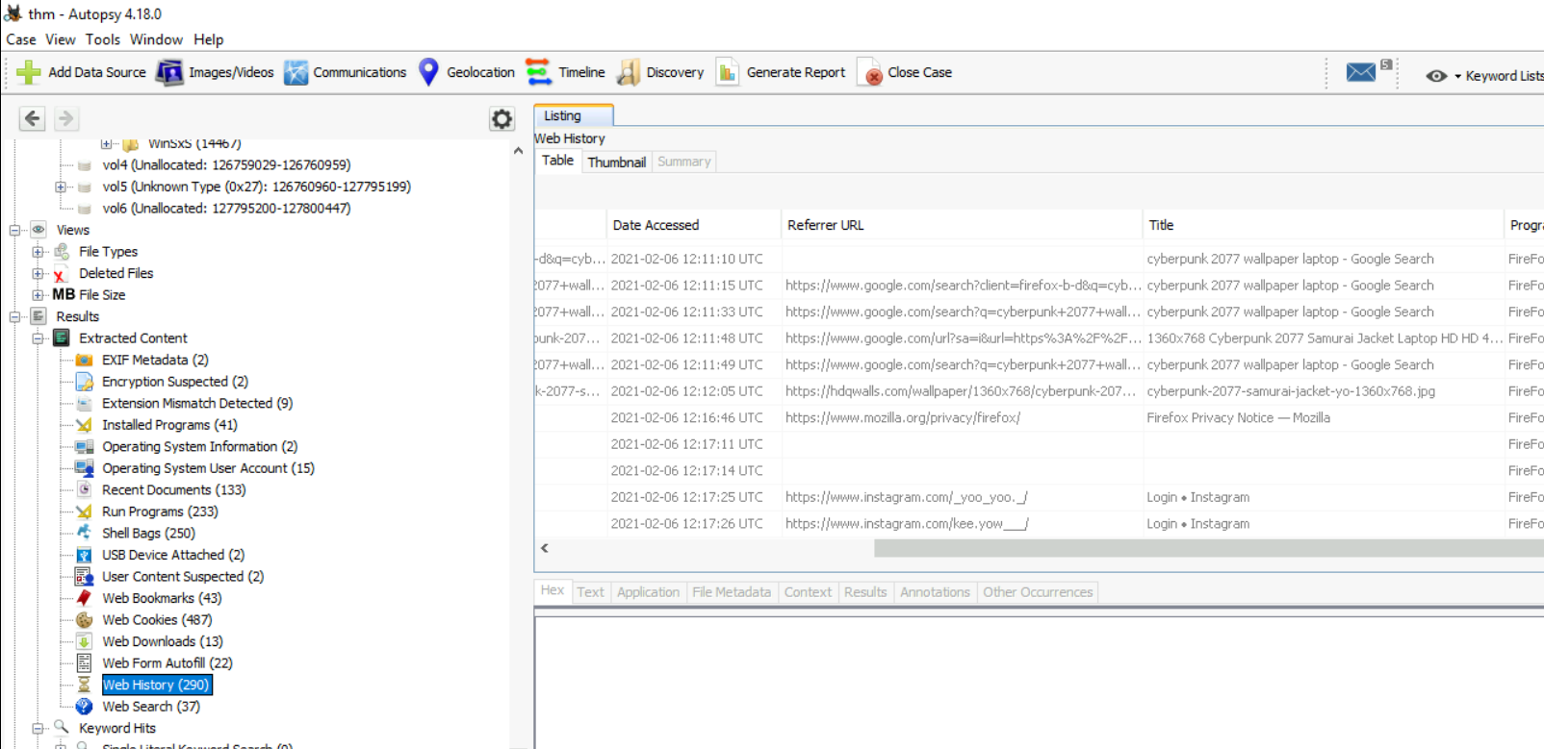Switch to the Thumbnail tab
The image size is (1544, 749).
[x=616, y=162]
